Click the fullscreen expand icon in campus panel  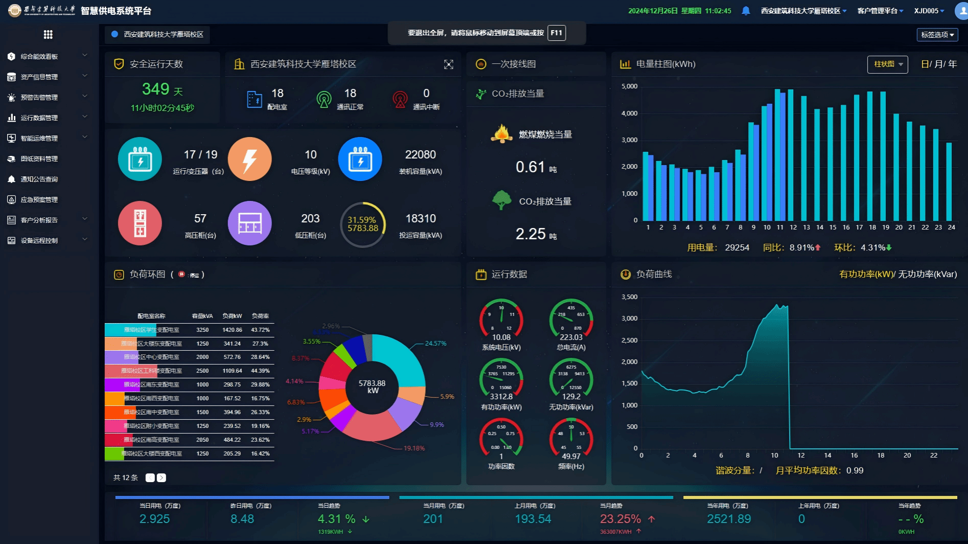(448, 64)
